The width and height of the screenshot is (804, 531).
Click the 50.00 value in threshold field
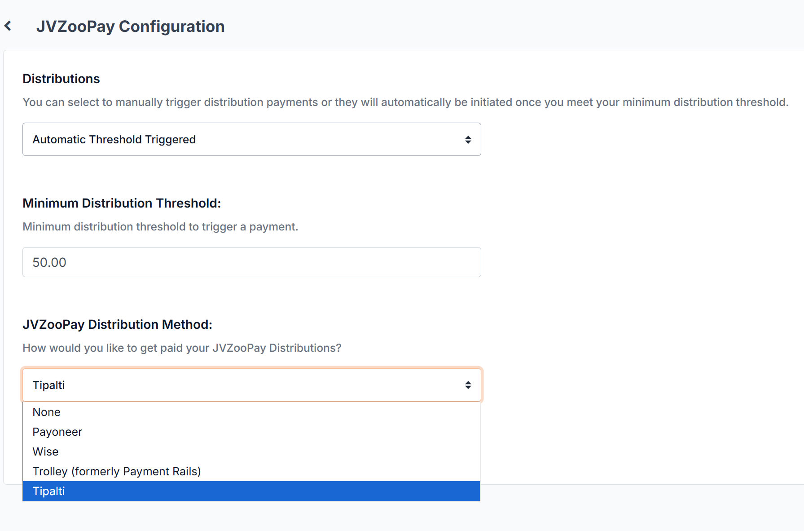pyautogui.click(x=49, y=262)
